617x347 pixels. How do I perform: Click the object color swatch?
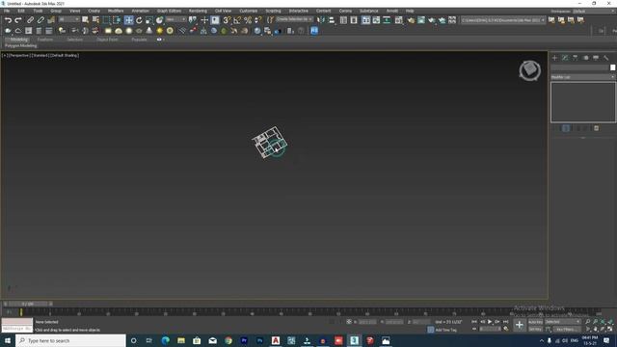pyautogui.click(x=613, y=67)
